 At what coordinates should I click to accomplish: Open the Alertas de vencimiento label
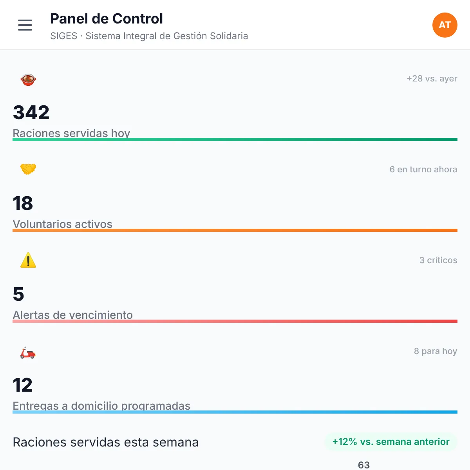[73, 315]
